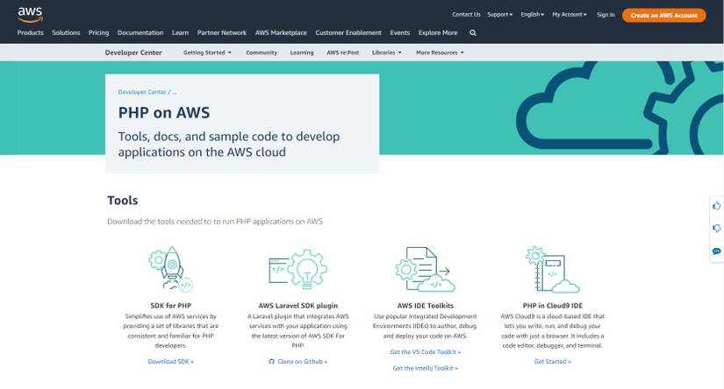Viewport: 724px width, 389px height.
Task: Open the chat bubble feedback icon
Action: point(716,251)
